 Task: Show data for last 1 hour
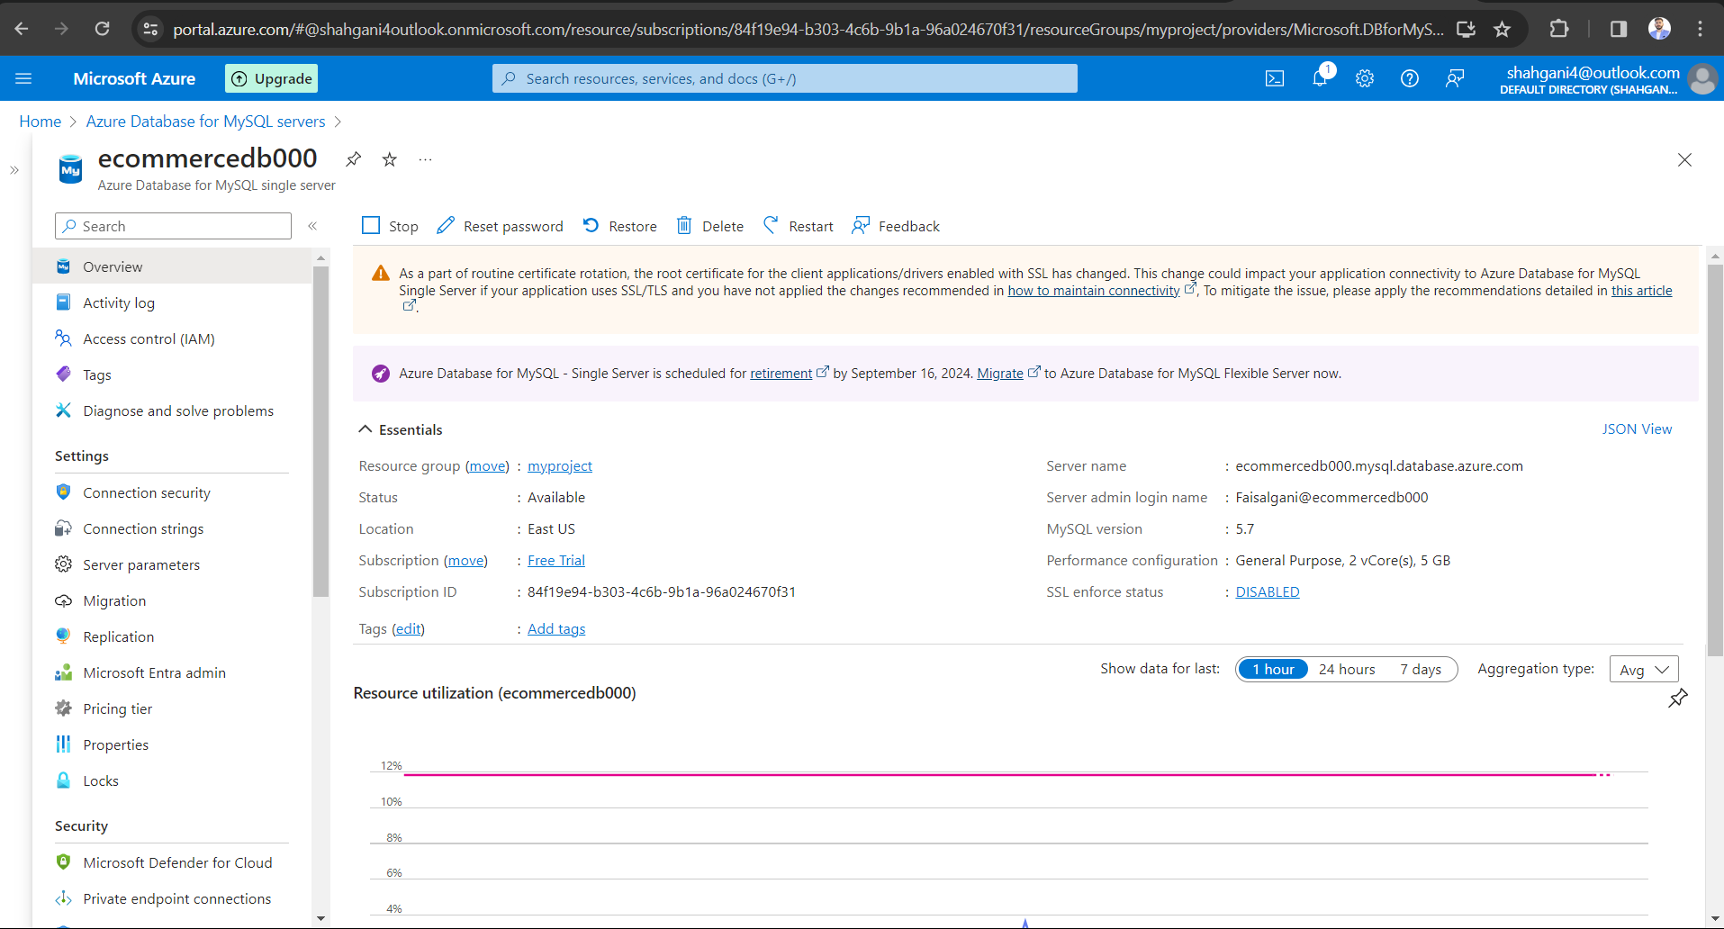click(x=1273, y=669)
